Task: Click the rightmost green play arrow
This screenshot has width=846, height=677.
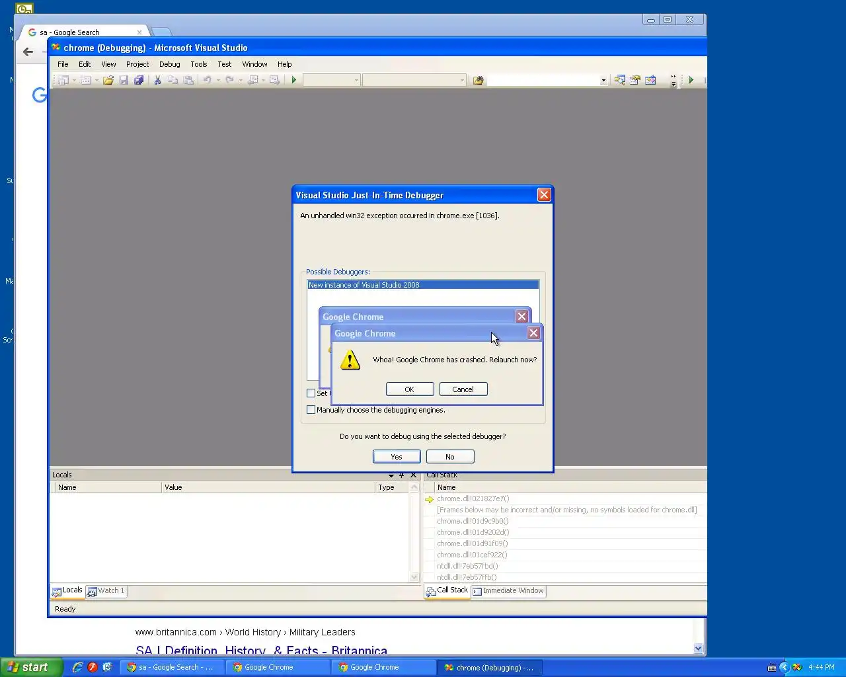Action: point(691,80)
